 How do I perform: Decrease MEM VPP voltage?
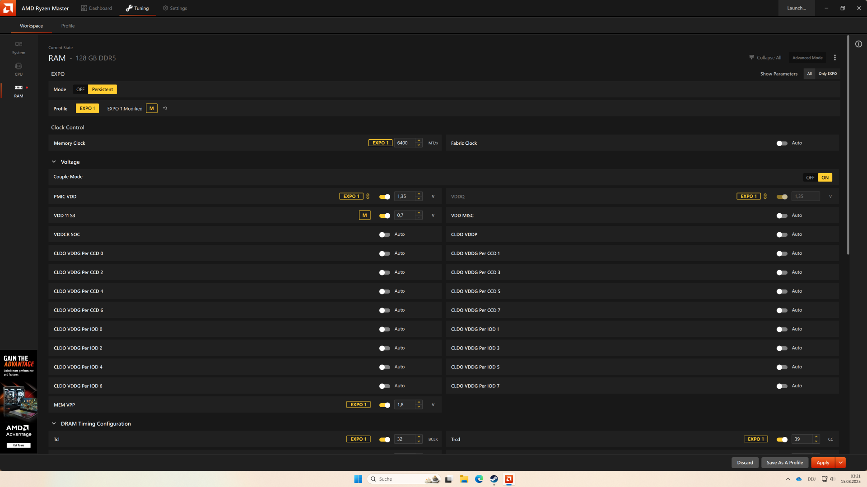point(419,407)
